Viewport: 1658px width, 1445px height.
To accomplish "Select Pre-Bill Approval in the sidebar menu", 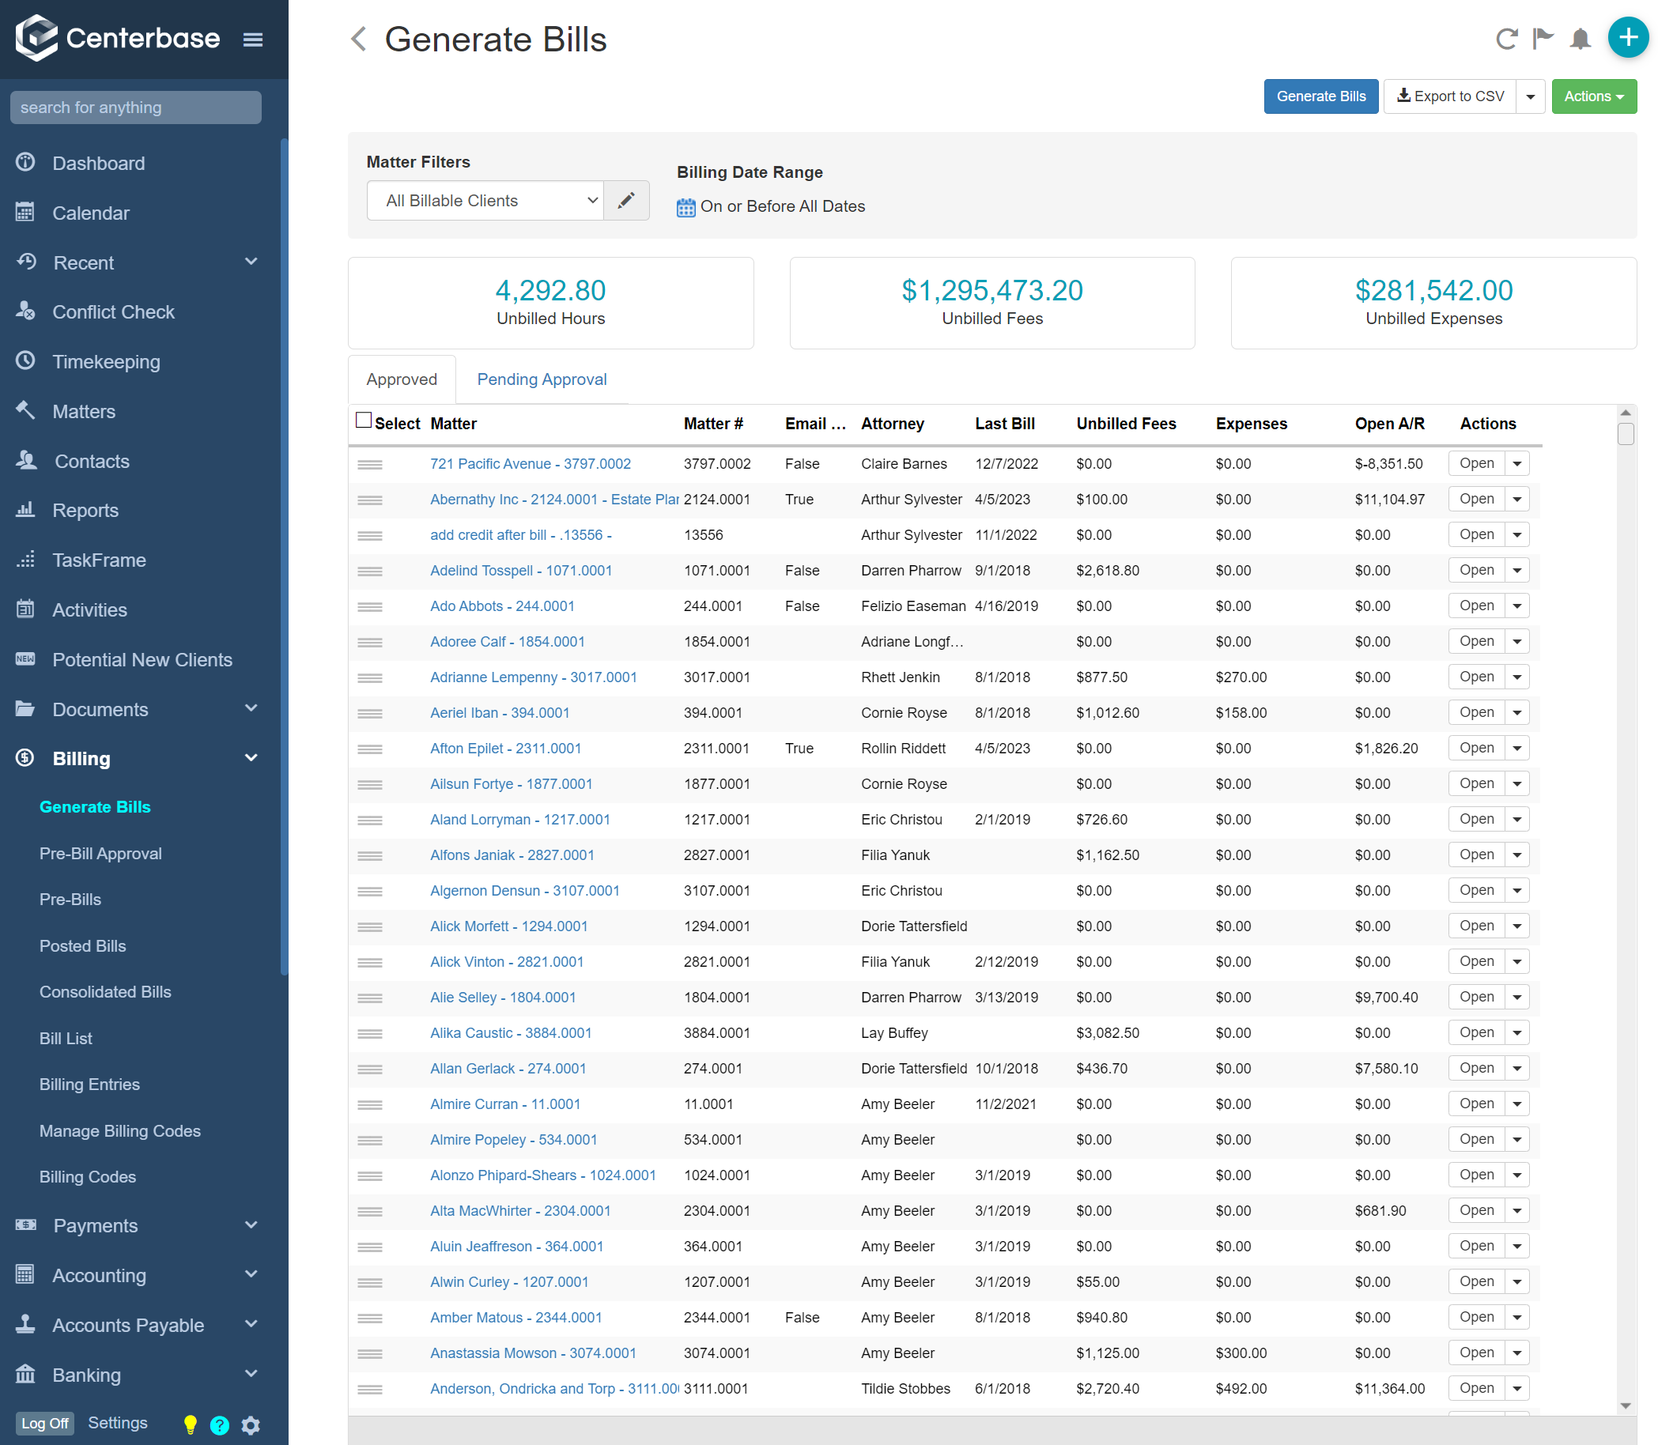I will click(100, 853).
